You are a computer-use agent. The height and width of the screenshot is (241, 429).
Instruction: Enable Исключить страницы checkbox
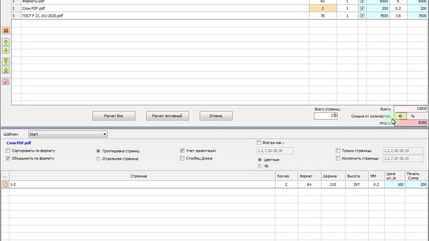point(338,158)
